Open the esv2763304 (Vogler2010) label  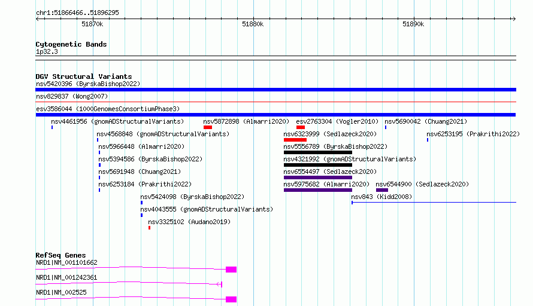[x=337, y=121]
